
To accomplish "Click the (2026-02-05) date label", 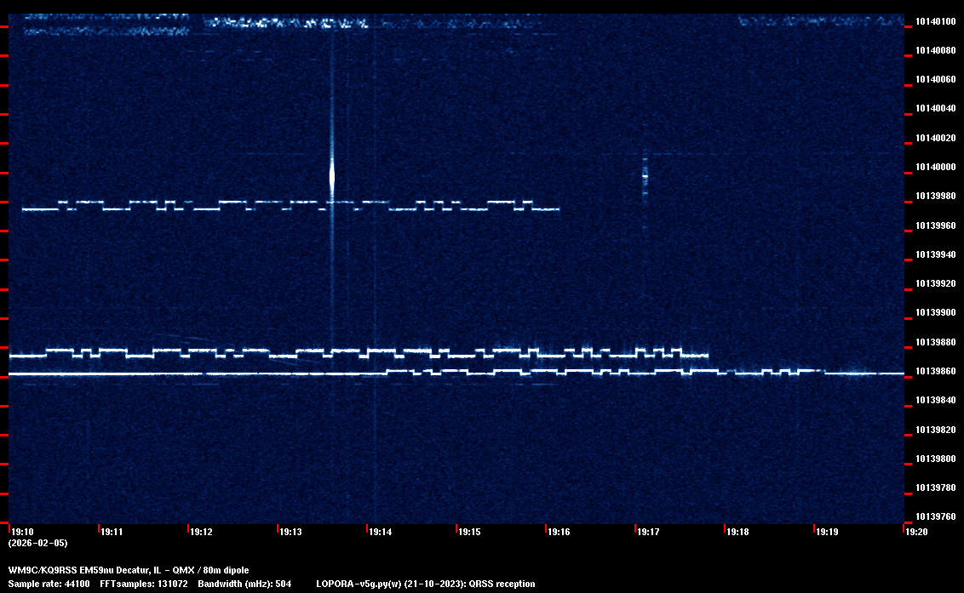I will [37, 543].
